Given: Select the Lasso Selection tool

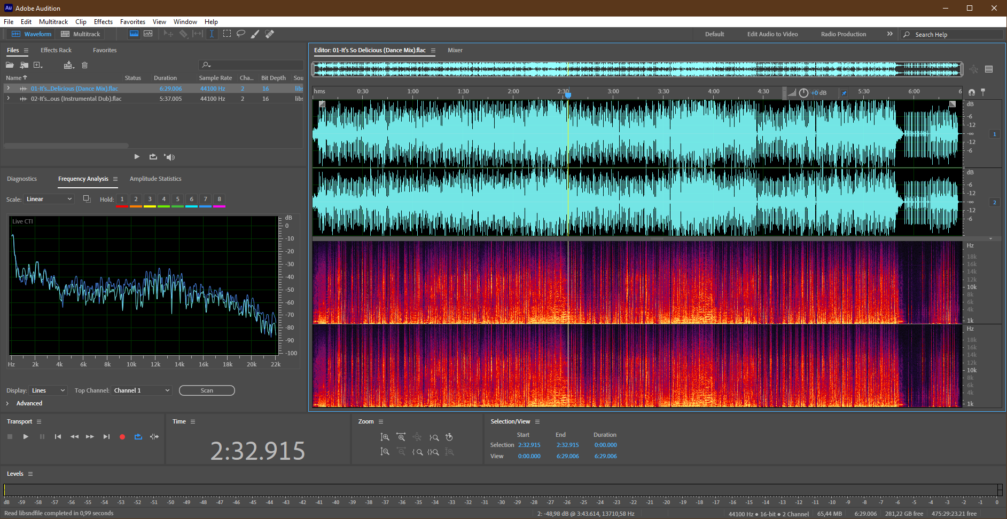Looking at the screenshot, I should click(x=241, y=34).
